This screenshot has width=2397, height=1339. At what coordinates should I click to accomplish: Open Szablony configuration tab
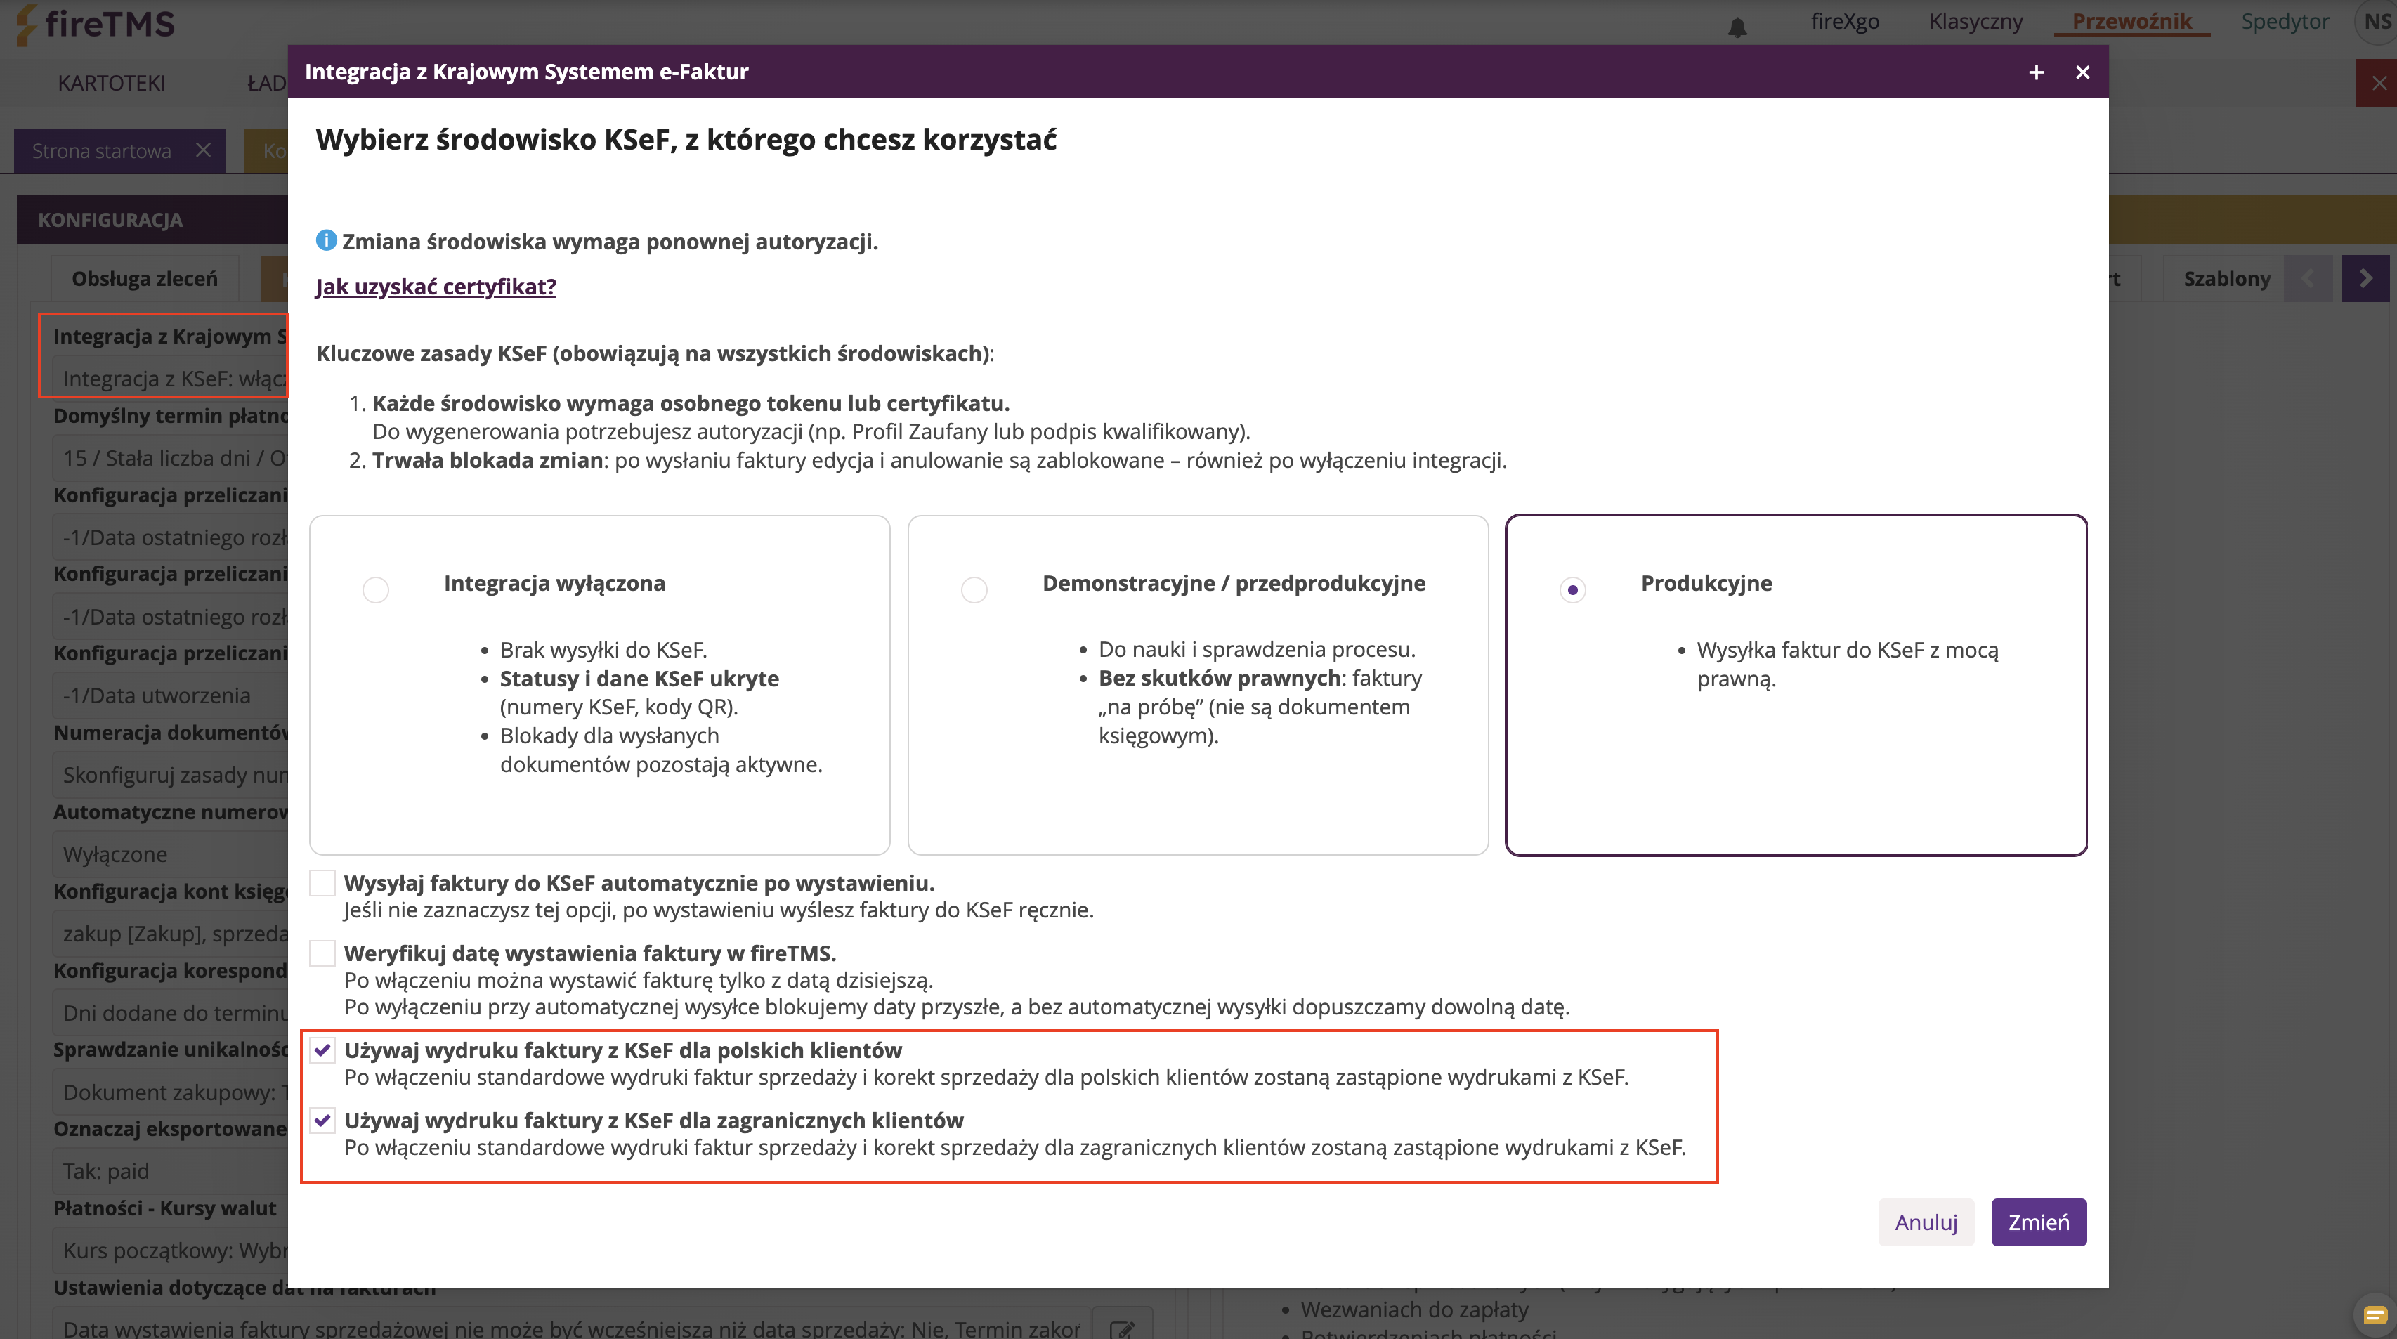coord(2227,278)
